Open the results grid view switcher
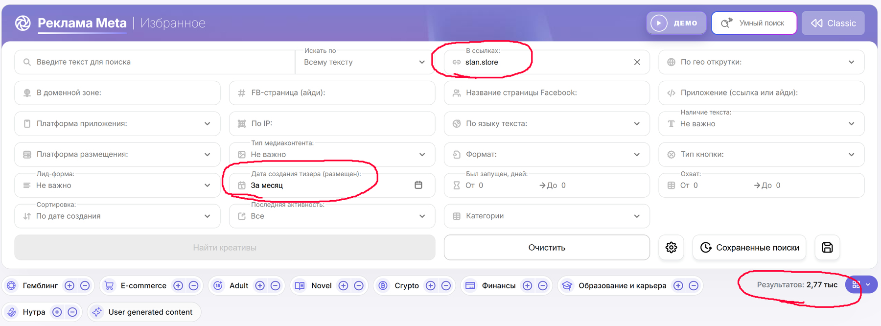This screenshot has height=326, width=881. pos(861,284)
